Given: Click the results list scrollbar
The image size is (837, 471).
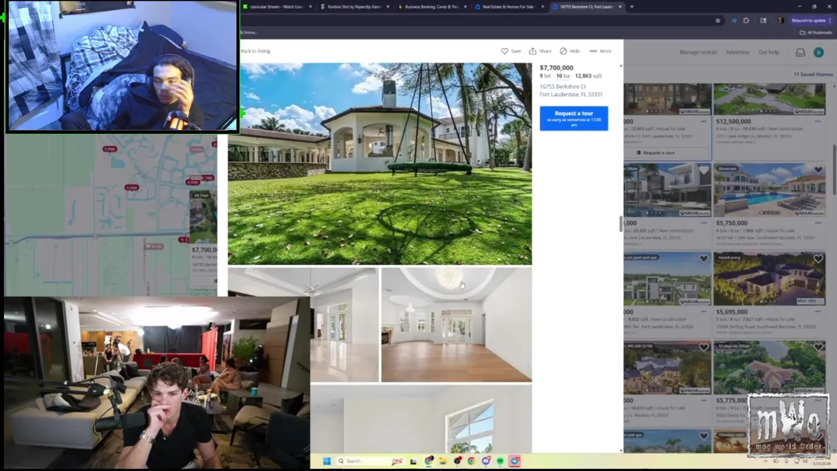Looking at the screenshot, I should click(x=834, y=170).
